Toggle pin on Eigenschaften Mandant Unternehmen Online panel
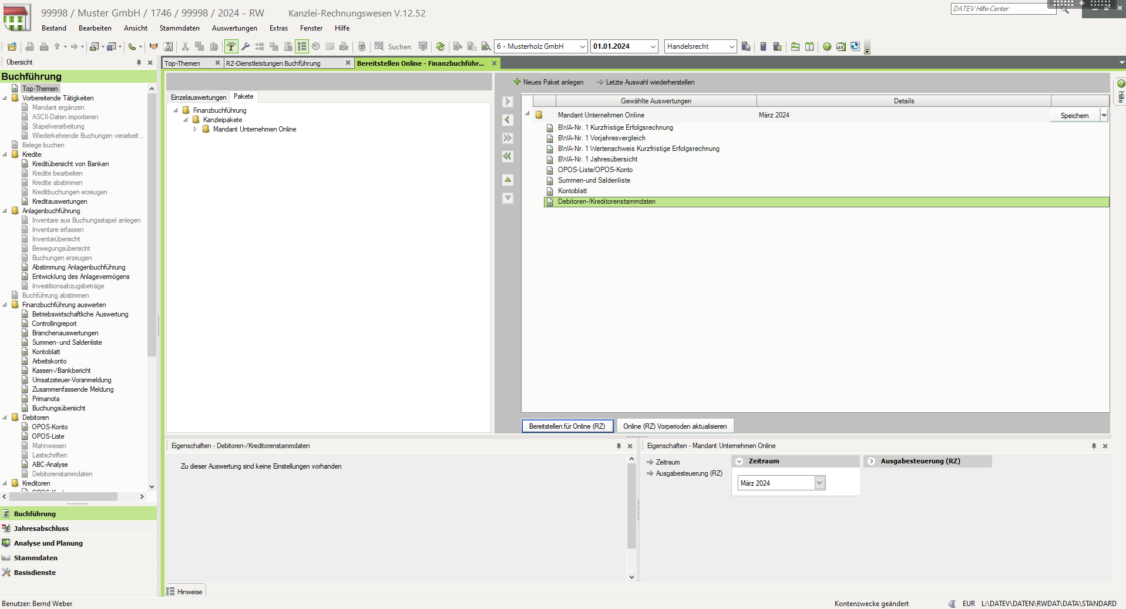 pyautogui.click(x=1093, y=446)
